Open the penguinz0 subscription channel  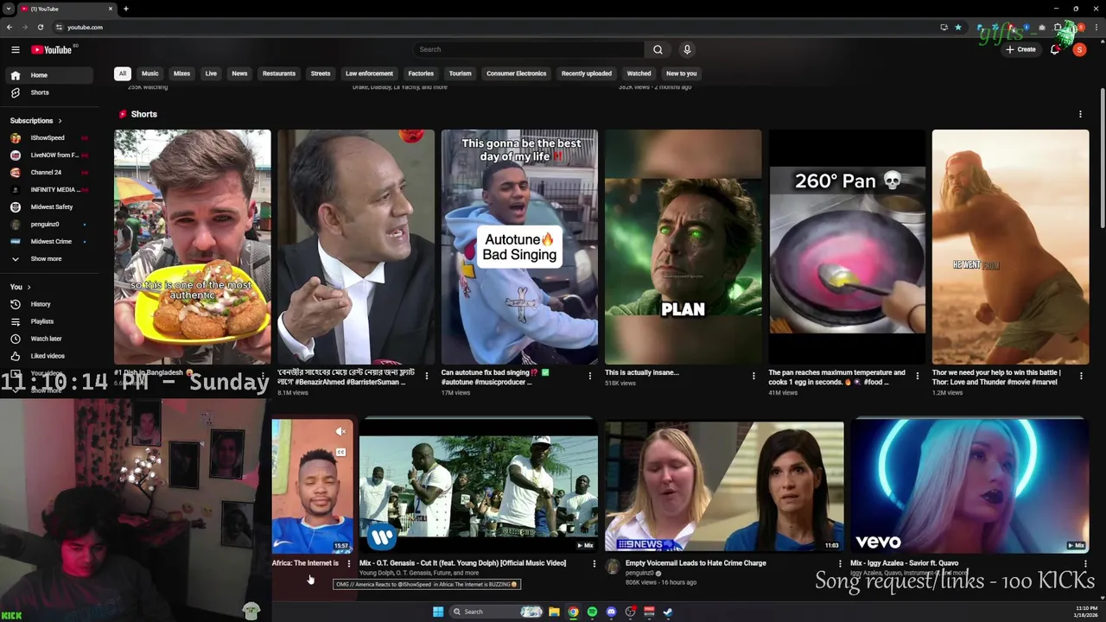48,224
